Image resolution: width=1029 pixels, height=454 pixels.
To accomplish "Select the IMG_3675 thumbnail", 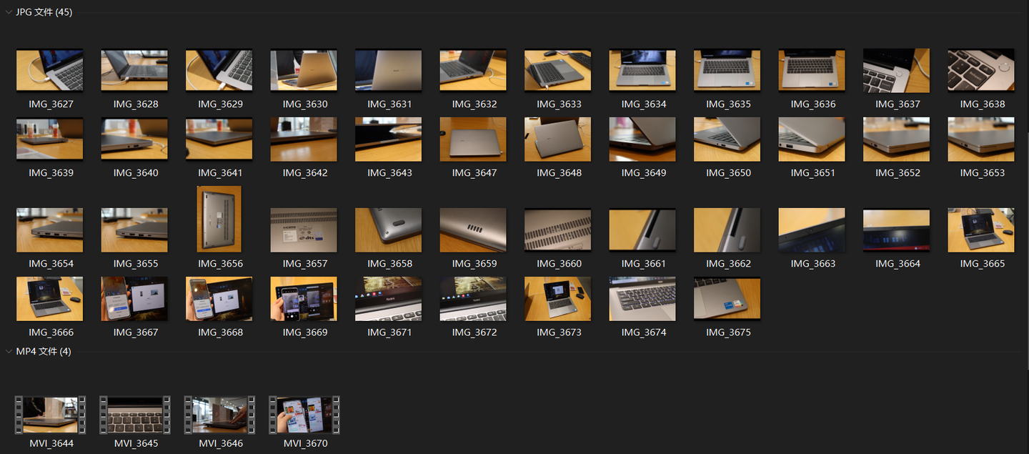I will pos(727,298).
